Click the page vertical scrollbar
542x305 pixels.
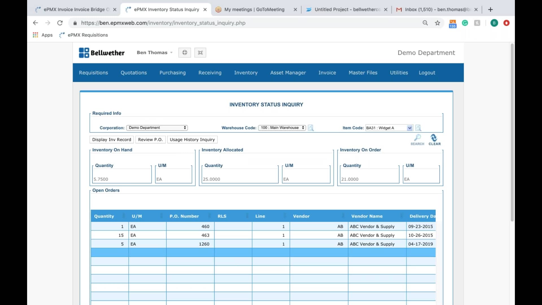coord(512,132)
